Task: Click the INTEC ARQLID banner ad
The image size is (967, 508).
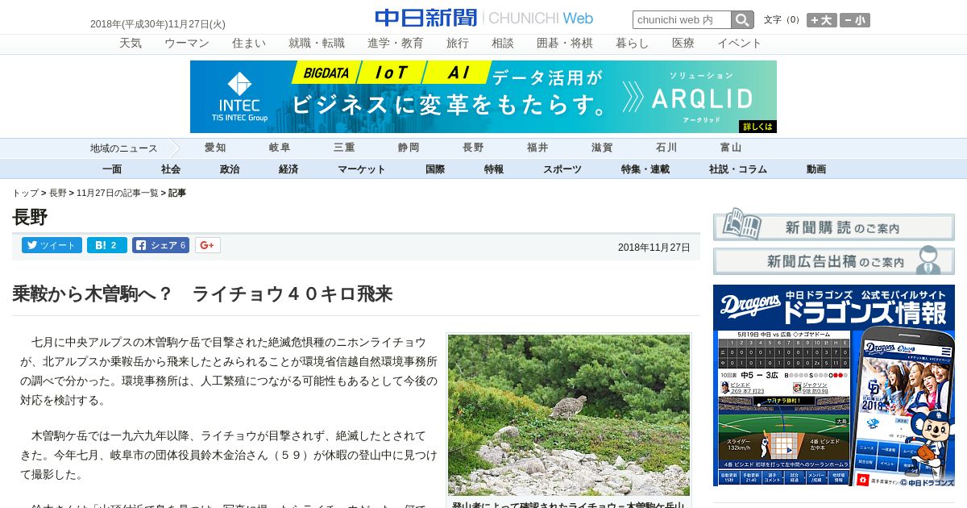Action: point(483,97)
